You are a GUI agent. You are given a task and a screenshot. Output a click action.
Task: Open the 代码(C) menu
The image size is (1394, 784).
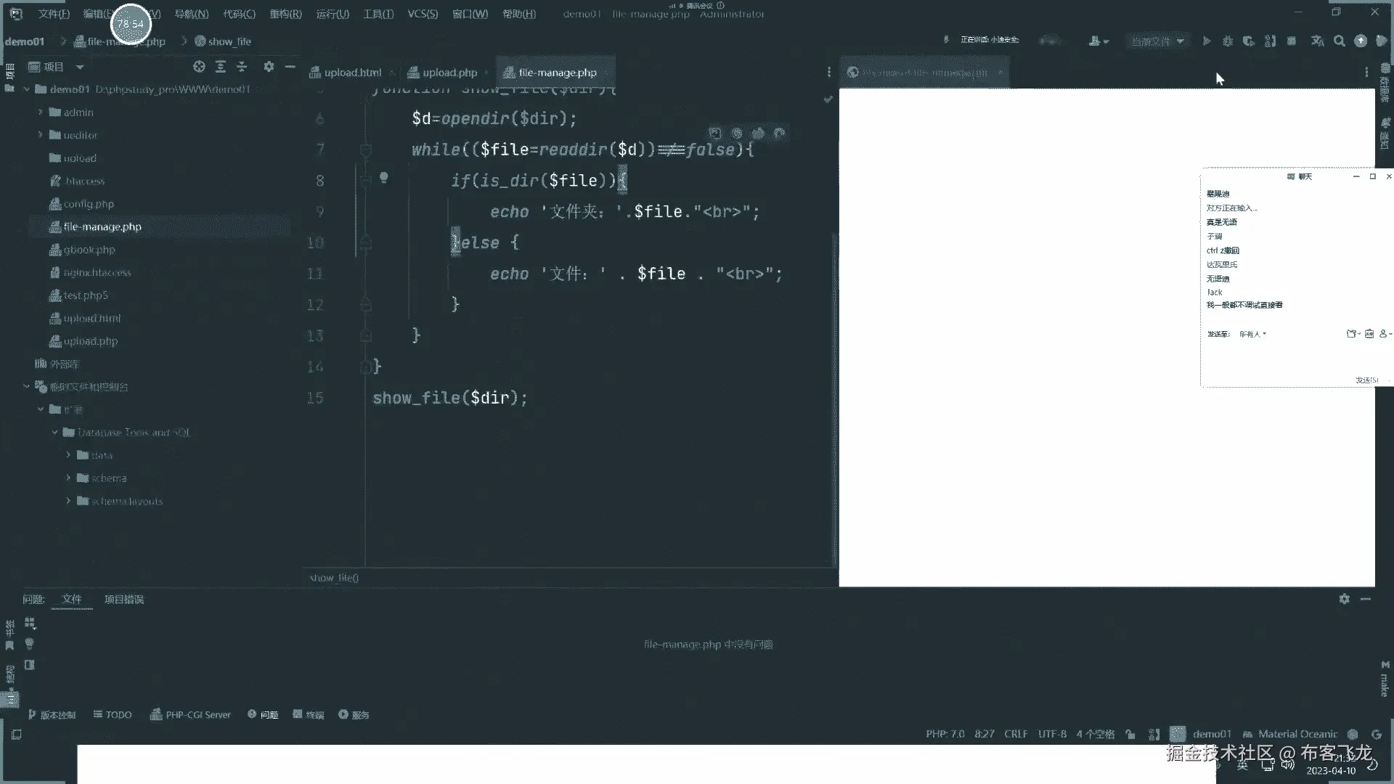point(239,14)
